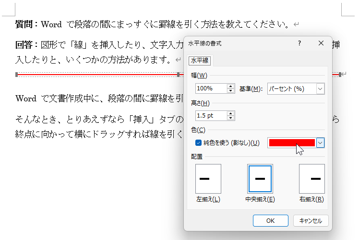The height and width of the screenshot is (240, 359).
Task: Click the 幅 100% input field
Action: pos(211,89)
